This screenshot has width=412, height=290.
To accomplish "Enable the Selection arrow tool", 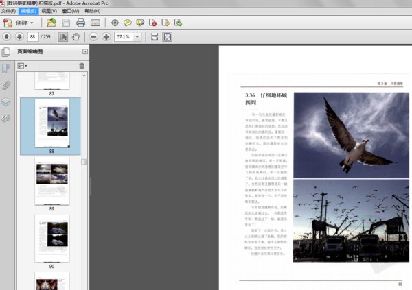I will (x=63, y=36).
